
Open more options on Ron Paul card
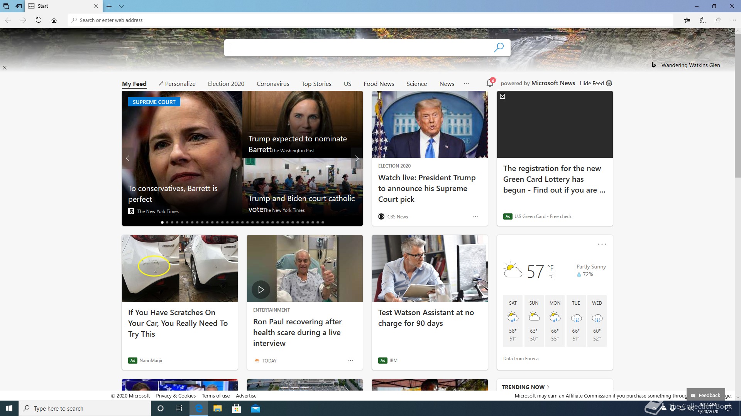(x=350, y=360)
